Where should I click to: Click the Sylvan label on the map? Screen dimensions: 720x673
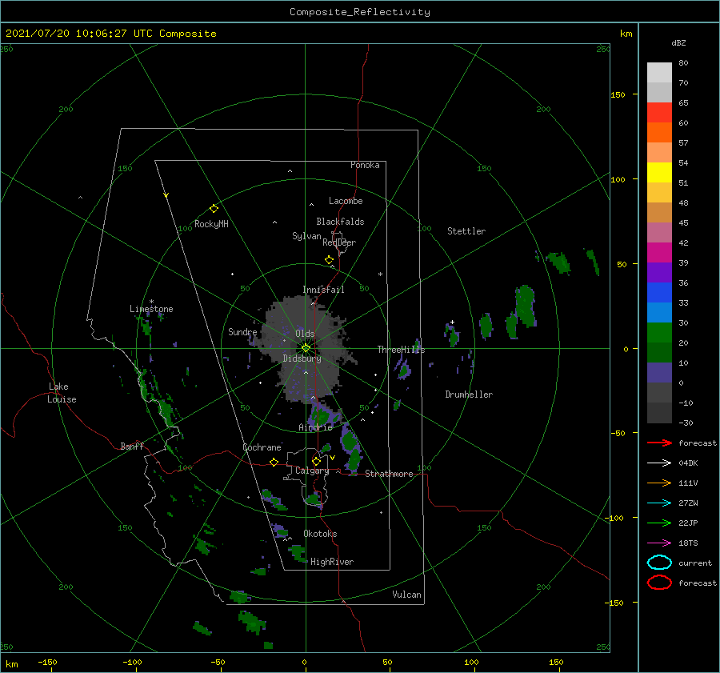306,236
